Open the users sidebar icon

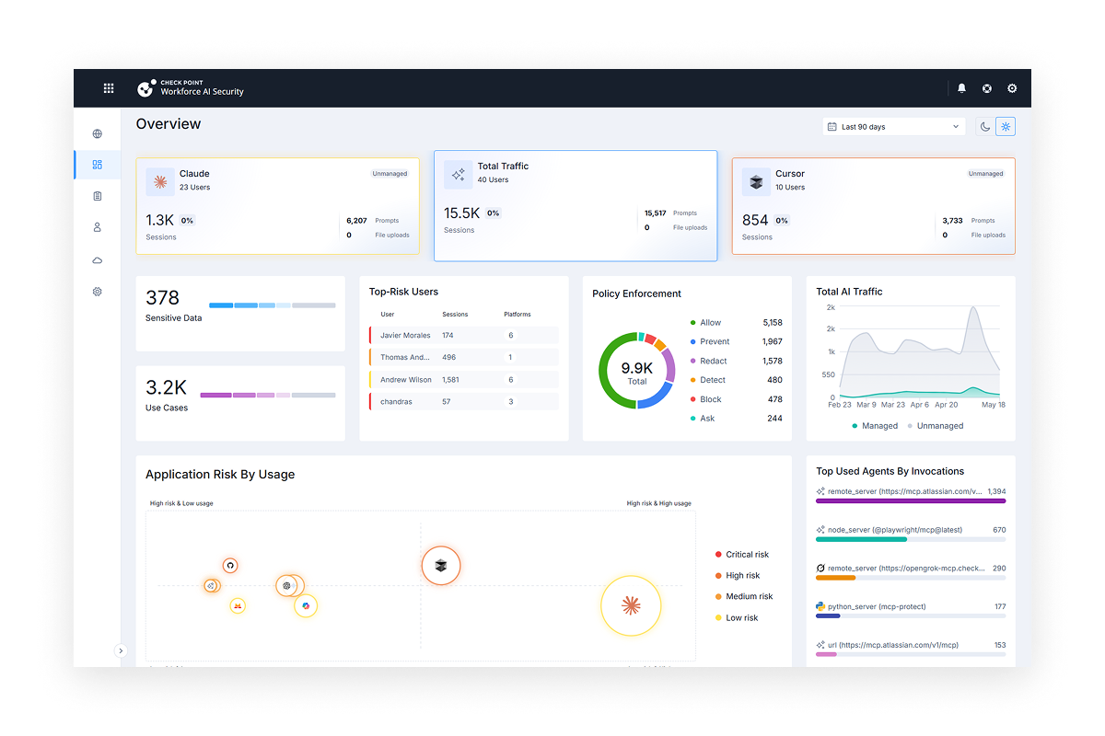(98, 227)
